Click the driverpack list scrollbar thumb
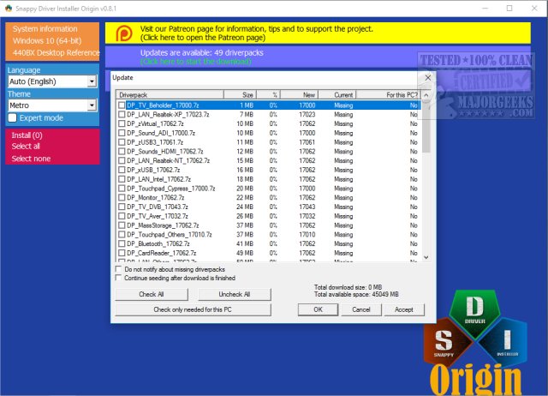548x396 pixels. tap(426, 126)
